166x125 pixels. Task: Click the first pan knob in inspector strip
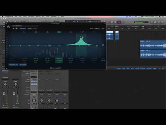[x=5, y=84]
